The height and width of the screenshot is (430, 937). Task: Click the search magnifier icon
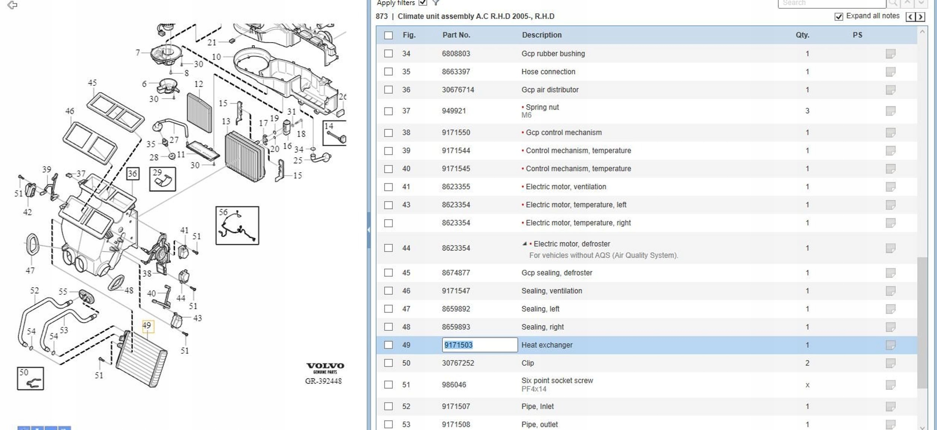tap(893, 3)
